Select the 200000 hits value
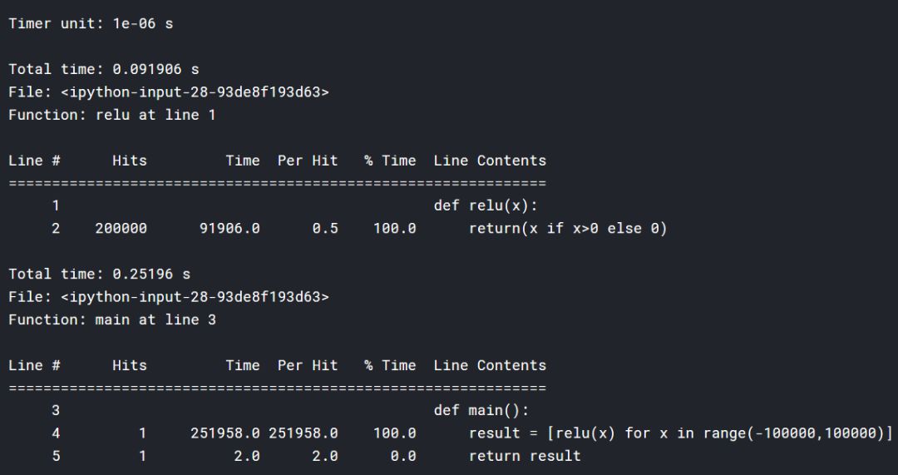The image size is (898, 475). (121, 228)
